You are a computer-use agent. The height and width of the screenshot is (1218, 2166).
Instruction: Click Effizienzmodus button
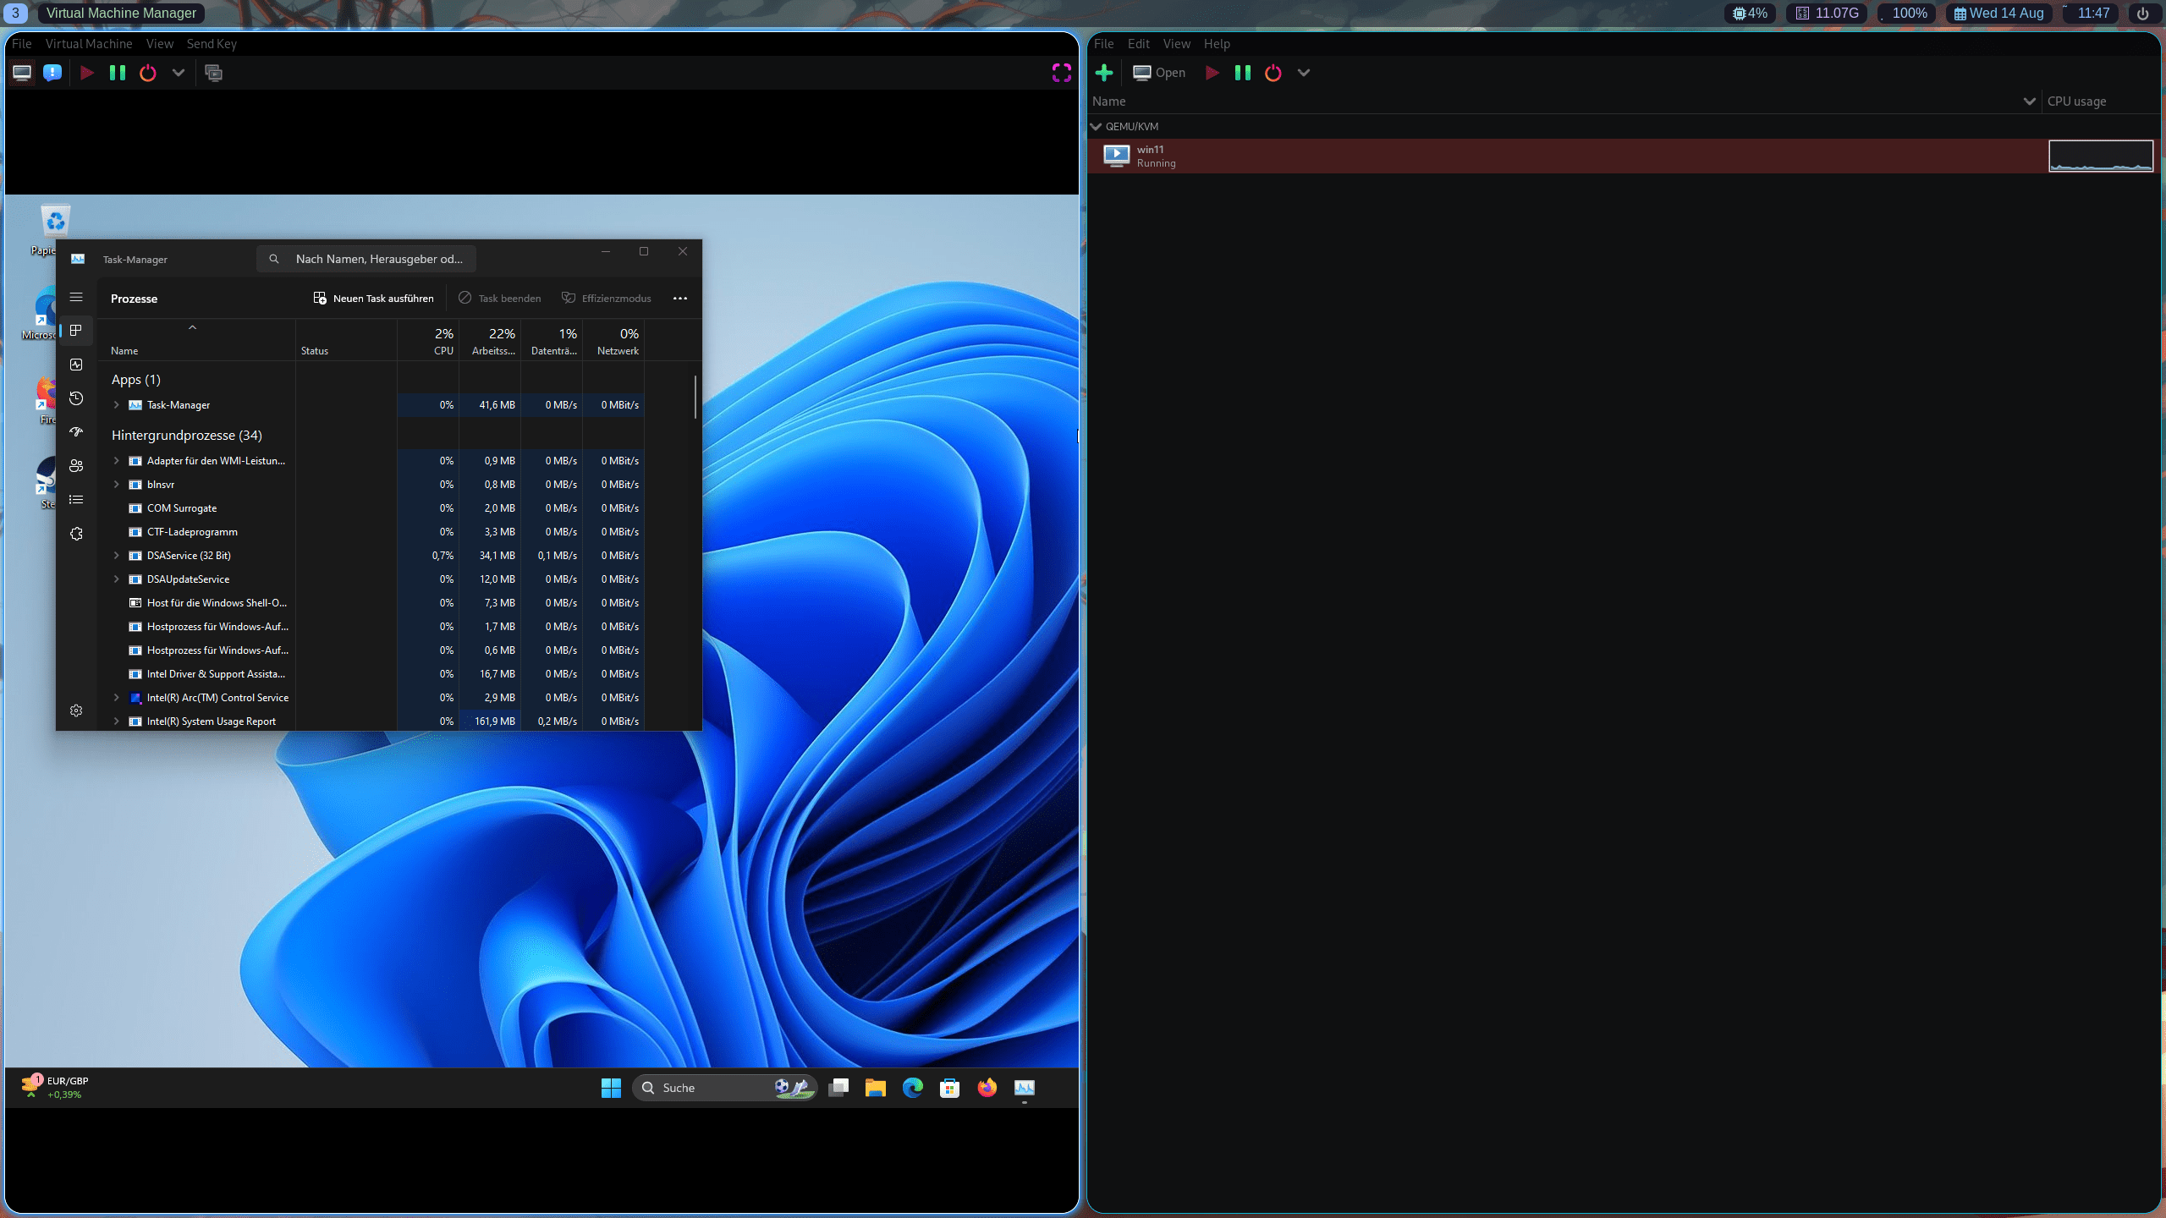click(606, 299)
